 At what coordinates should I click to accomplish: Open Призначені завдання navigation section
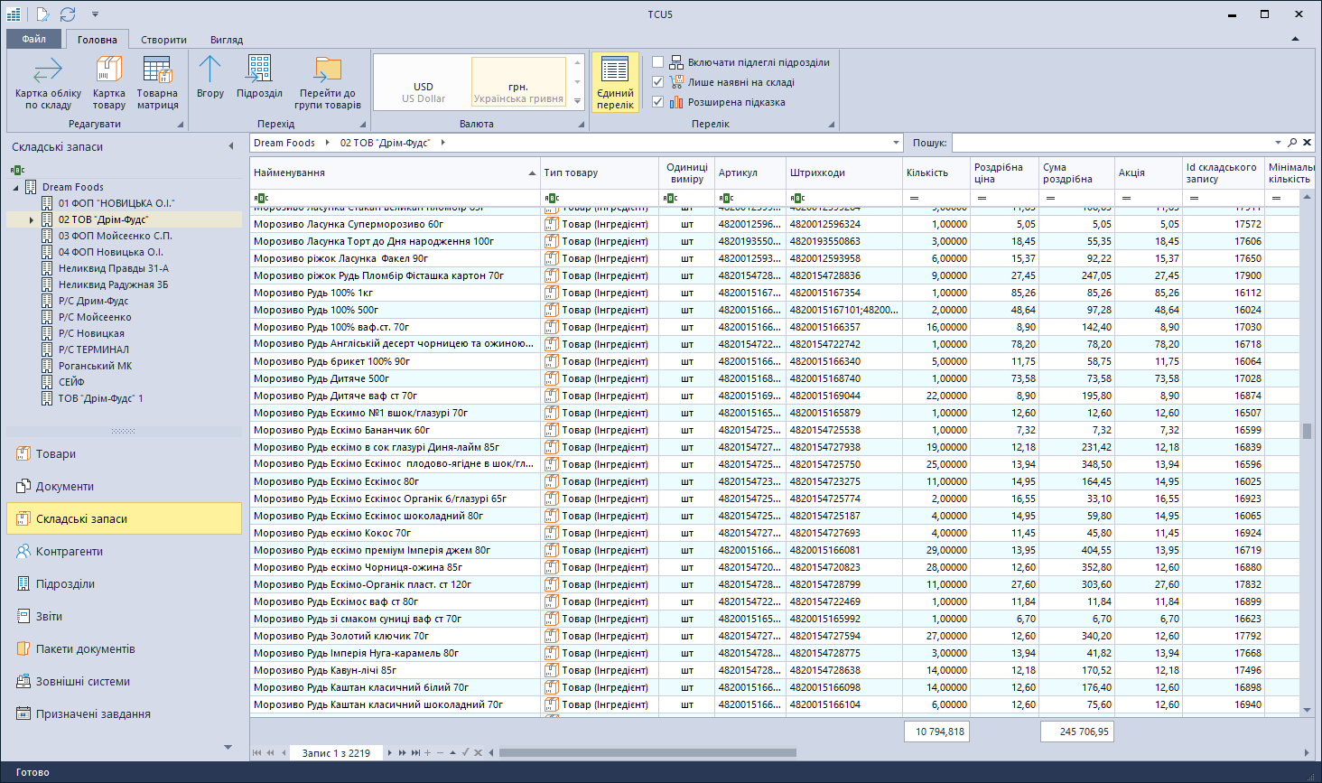click(x=124, y=714)
